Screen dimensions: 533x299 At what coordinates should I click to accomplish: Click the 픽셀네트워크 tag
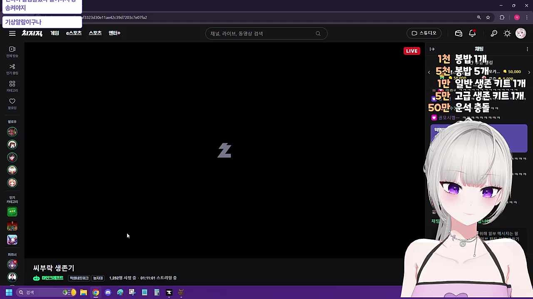79,278
